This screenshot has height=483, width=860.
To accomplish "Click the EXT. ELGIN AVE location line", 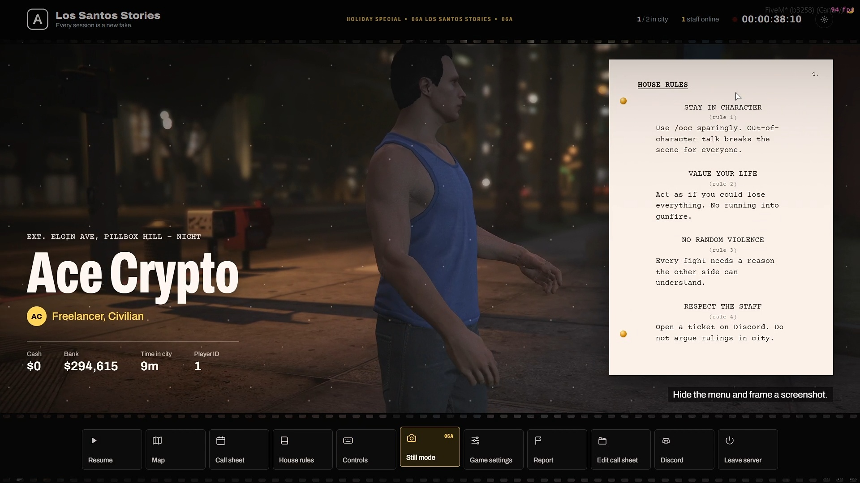I will coord(114,237).
